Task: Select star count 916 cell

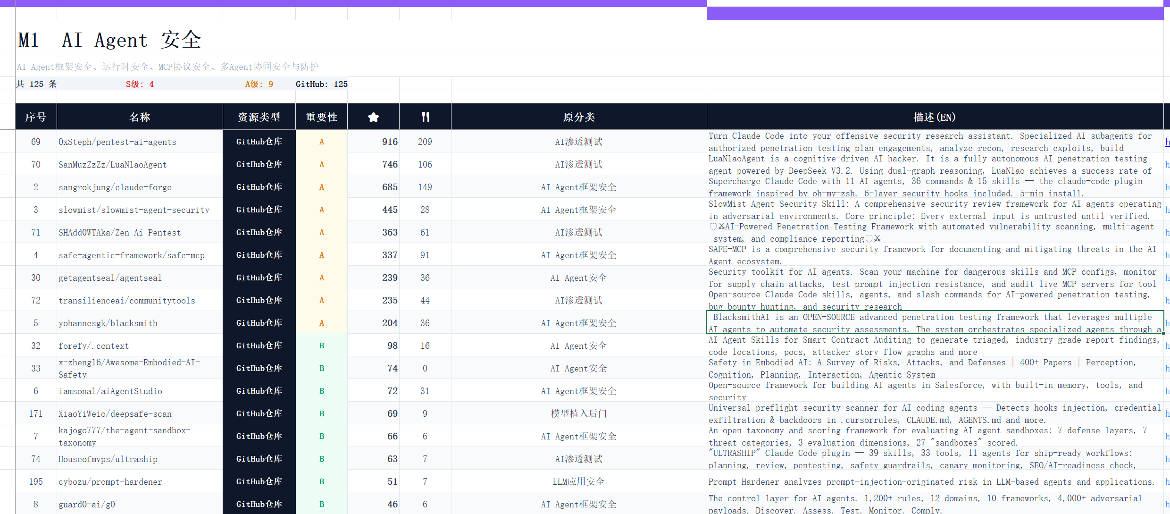Action: point(373,142)
